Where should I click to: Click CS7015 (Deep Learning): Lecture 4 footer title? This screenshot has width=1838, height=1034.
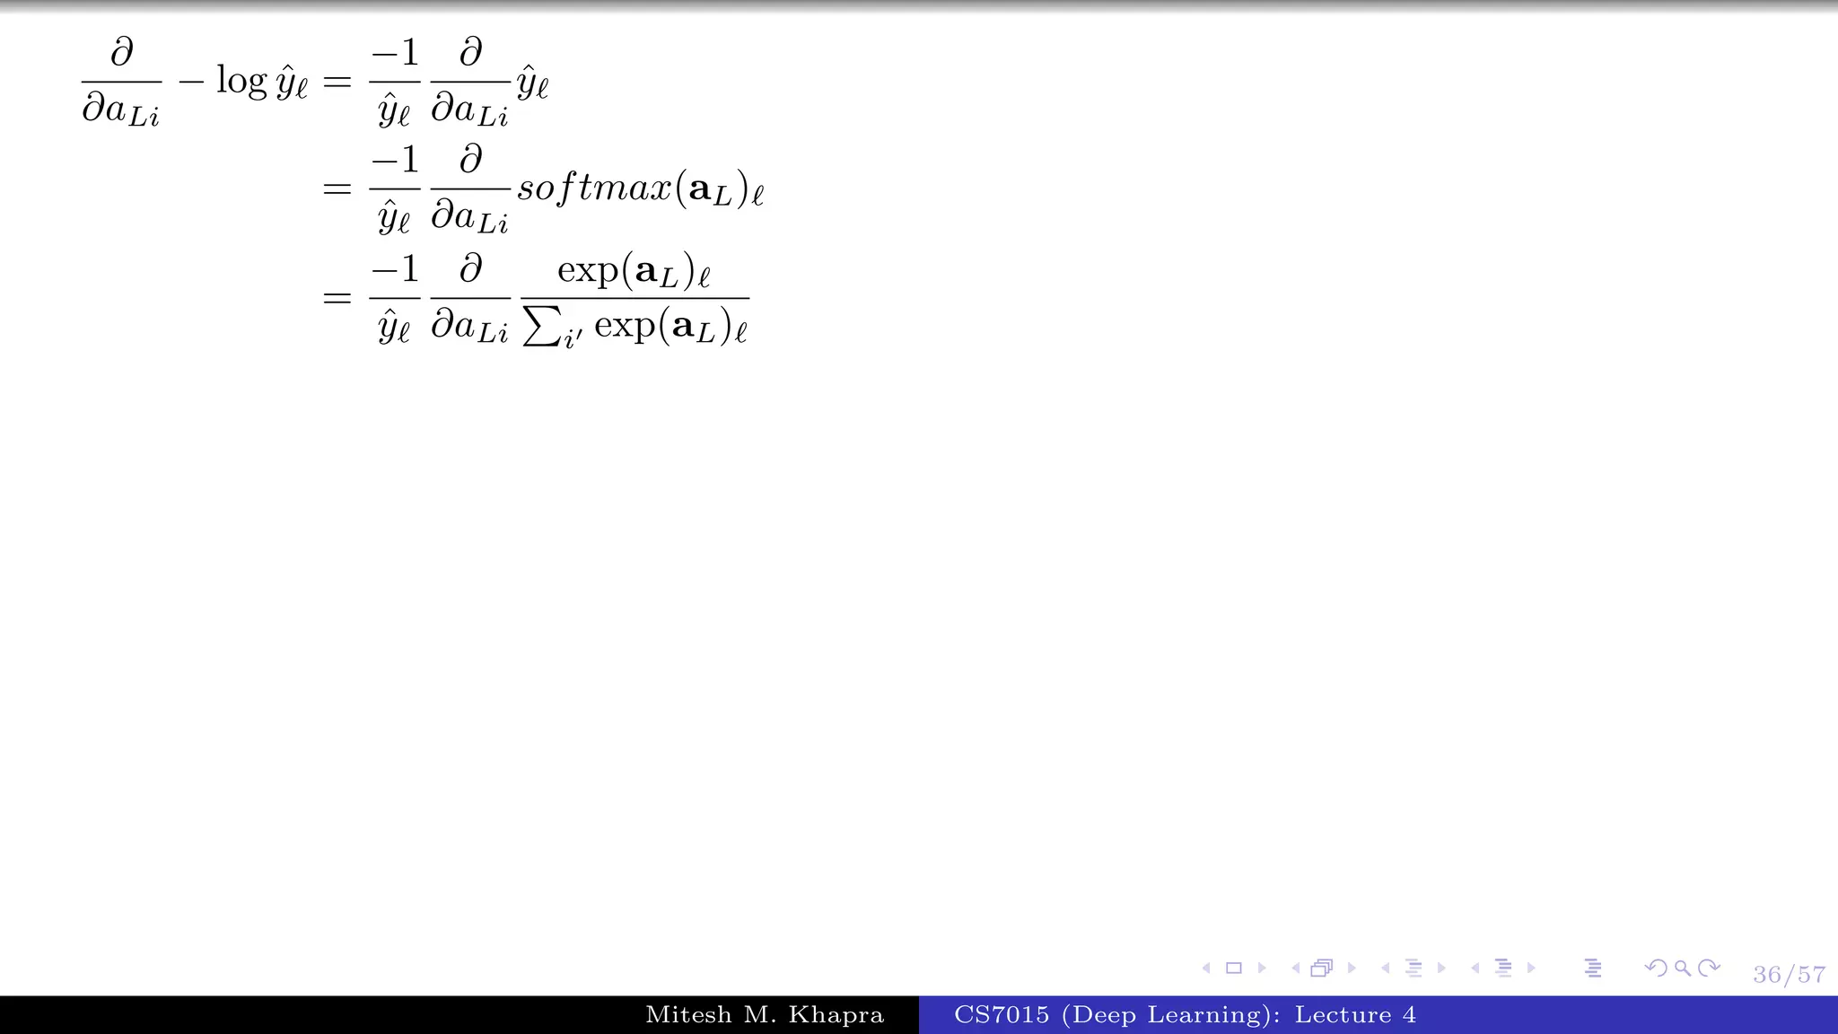tap(1185, 1015)
